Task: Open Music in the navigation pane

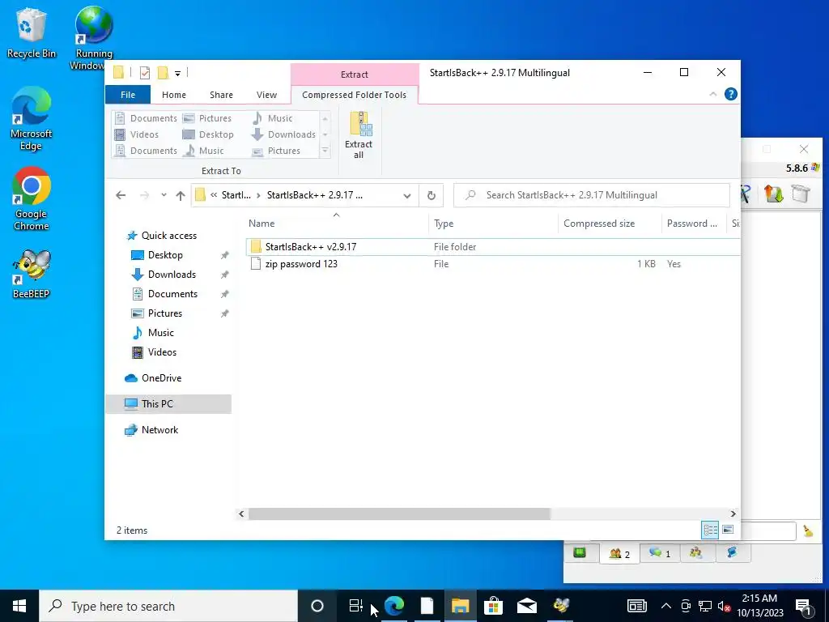Action: (160, 333)
